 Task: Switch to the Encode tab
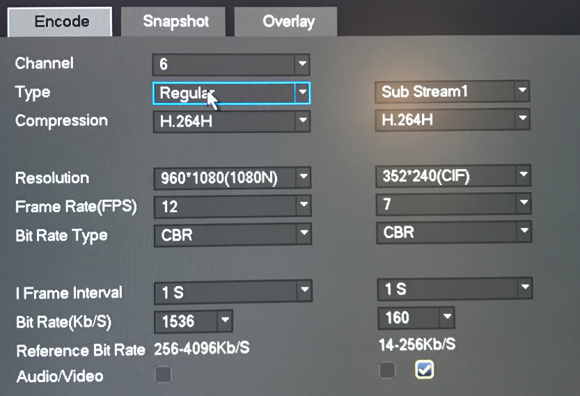click(x=60, y=22)
